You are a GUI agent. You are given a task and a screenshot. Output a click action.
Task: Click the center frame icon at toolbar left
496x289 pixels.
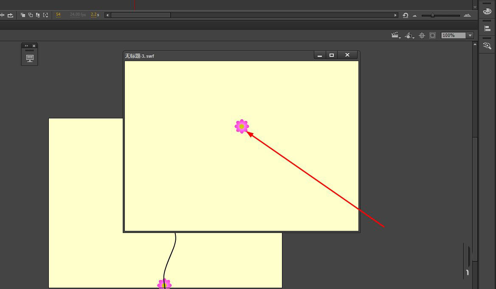point(2,15)
